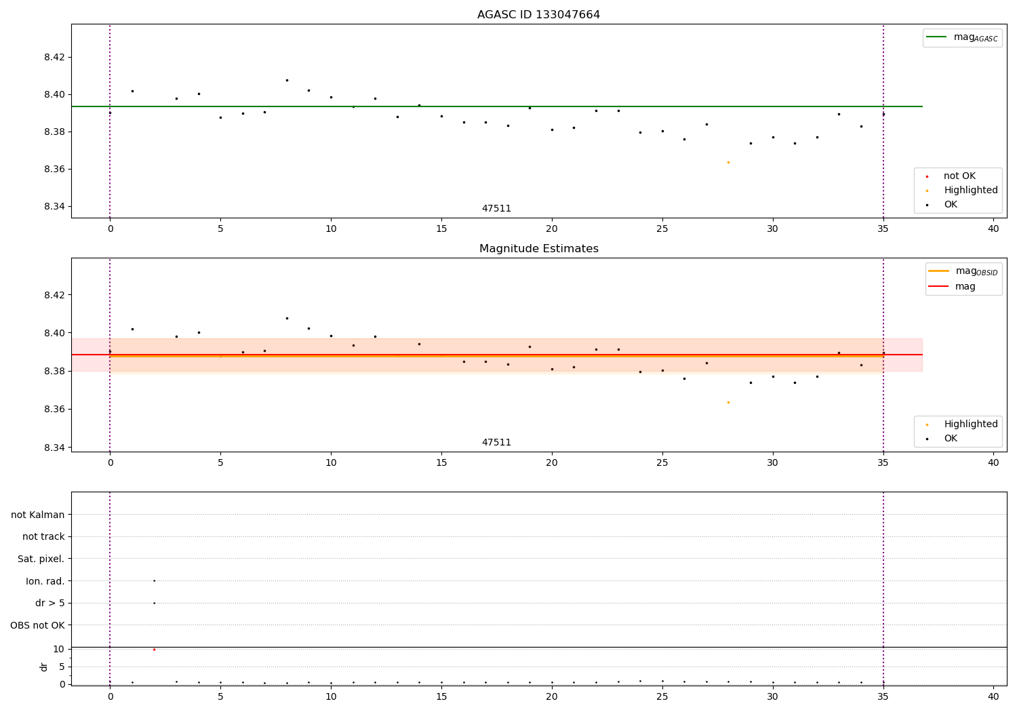Click the 'dr > 5' axis label

coord(50,604)
